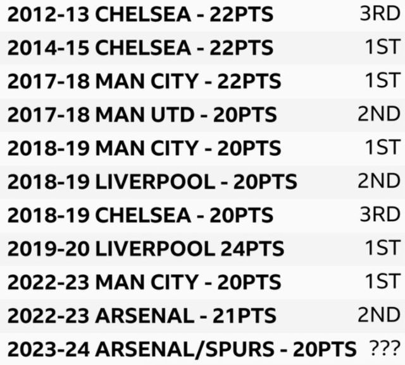The image size is (405, 365).
Task: Select the 1ST label beside 2014-15 Chelsea
Action: pyautogui.click(x=383, y=47)
